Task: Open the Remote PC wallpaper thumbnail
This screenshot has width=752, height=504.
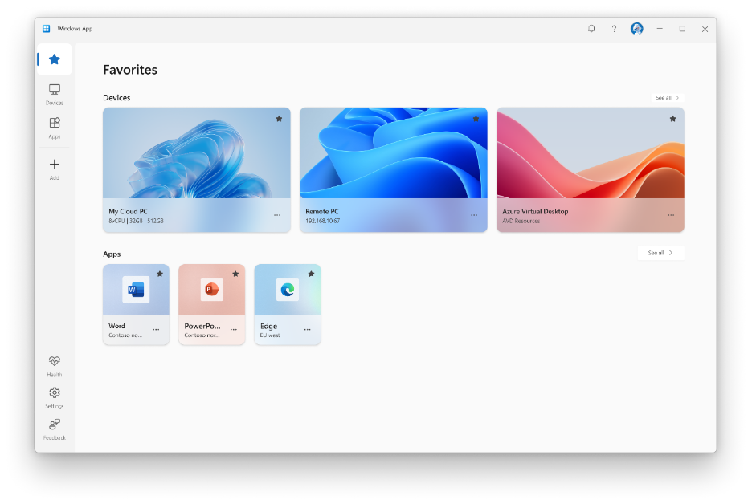Action: 393,152
